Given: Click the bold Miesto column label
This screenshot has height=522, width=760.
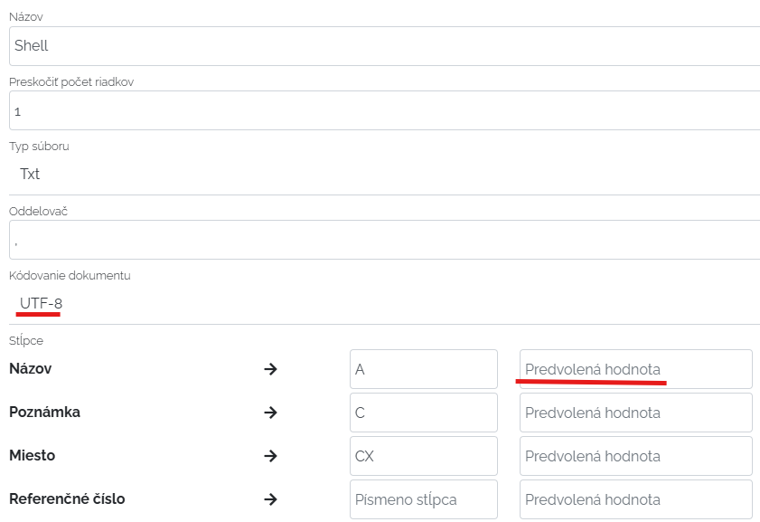Looking at the screenshot, I should [x=32, y=455].
